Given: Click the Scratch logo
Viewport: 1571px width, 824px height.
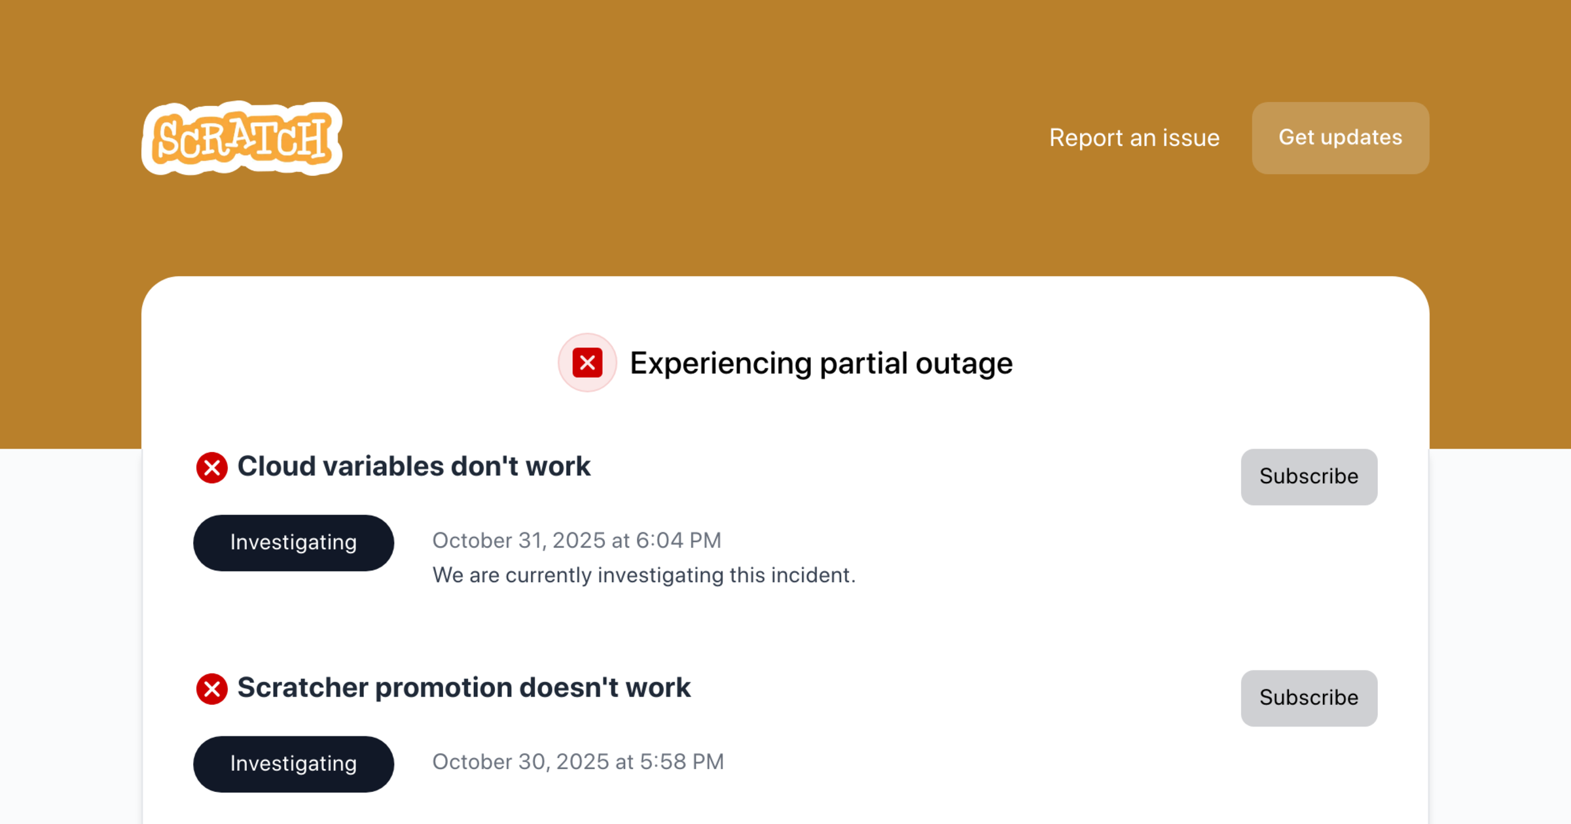Looking at the screenshot, I should click(242, 139).
